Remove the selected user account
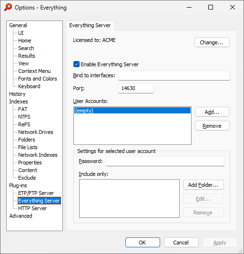The height and width of the screenshot is (254, 244). tap(212, 126)
